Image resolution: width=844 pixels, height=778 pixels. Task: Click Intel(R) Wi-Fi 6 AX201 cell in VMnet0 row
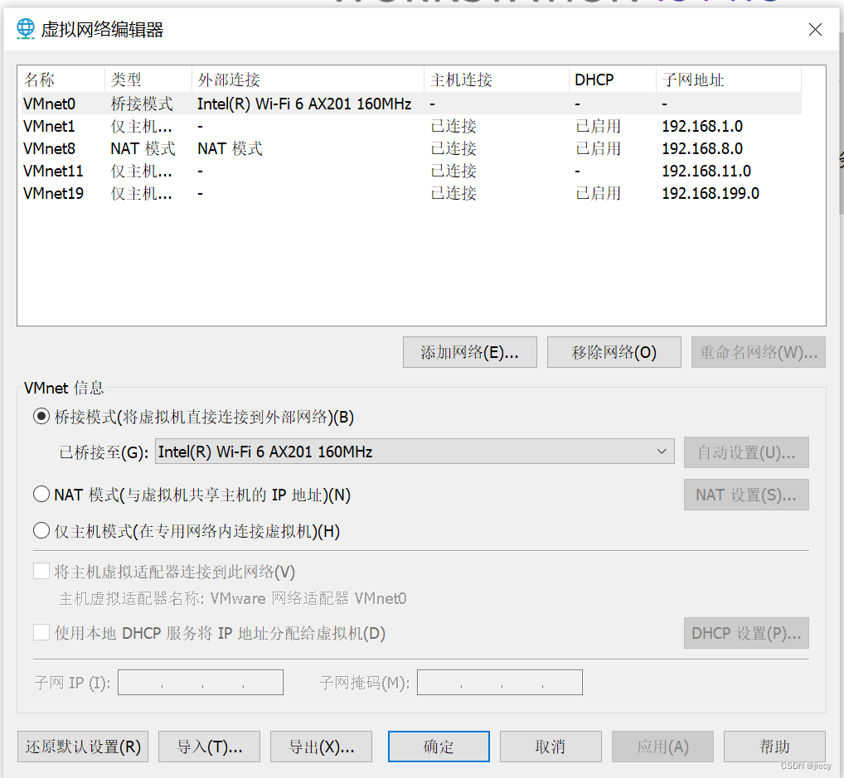click(x=304, y=104)
